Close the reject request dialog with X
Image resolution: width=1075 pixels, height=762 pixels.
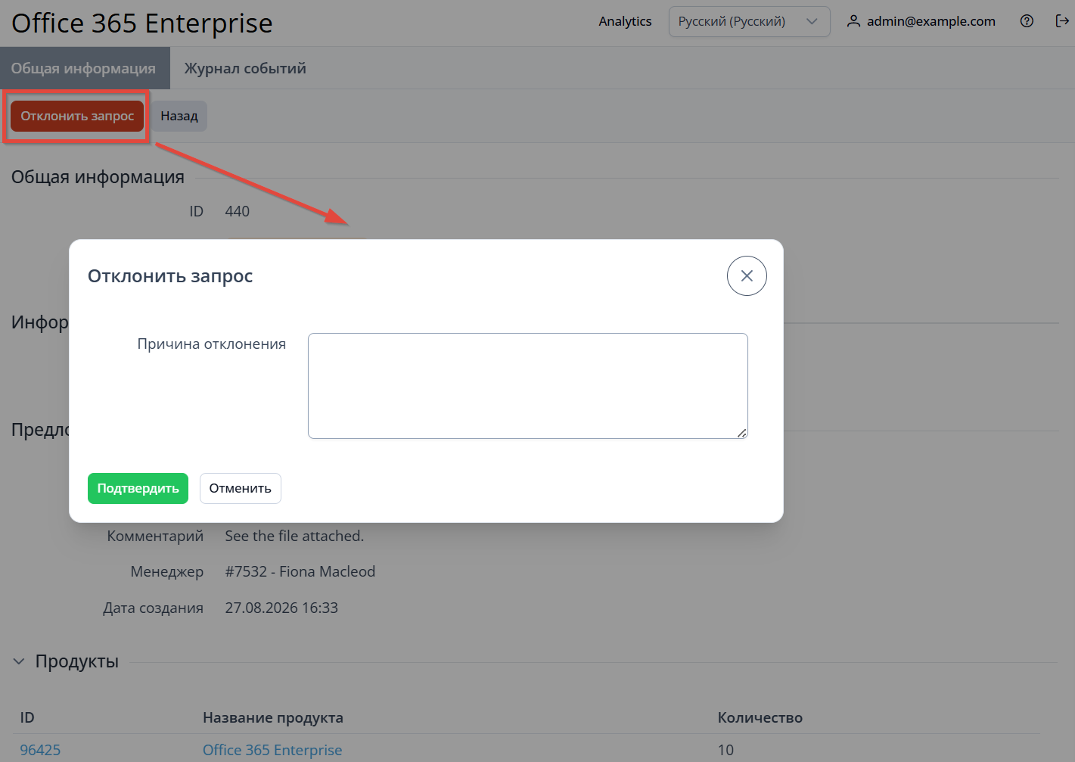(x=747, y=276)
